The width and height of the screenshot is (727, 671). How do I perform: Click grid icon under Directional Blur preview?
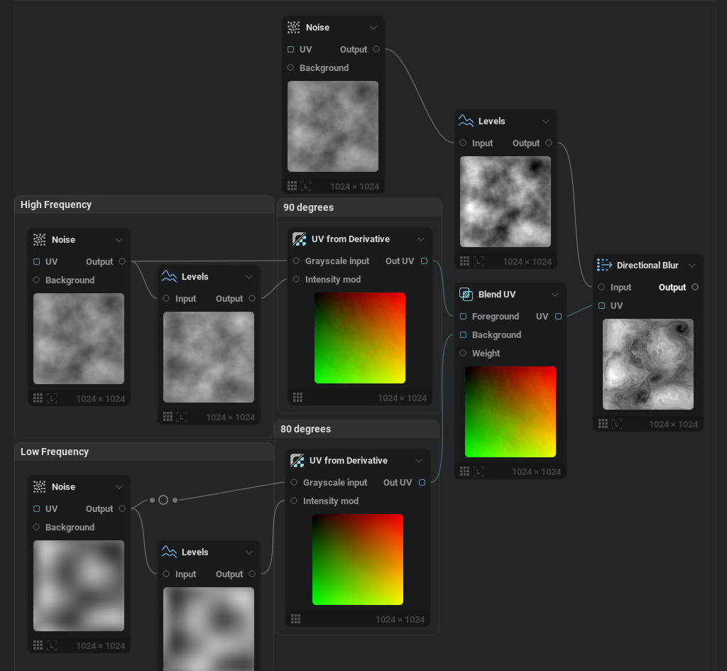click(603, 424)
